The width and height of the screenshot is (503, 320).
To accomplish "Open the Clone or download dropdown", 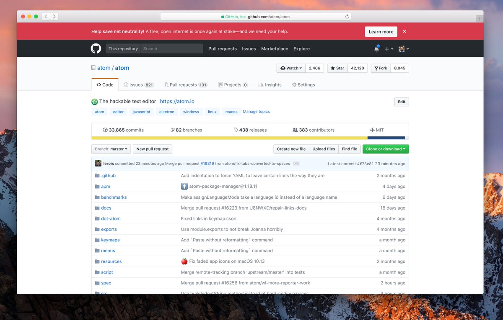I will (x=386, y=149).
